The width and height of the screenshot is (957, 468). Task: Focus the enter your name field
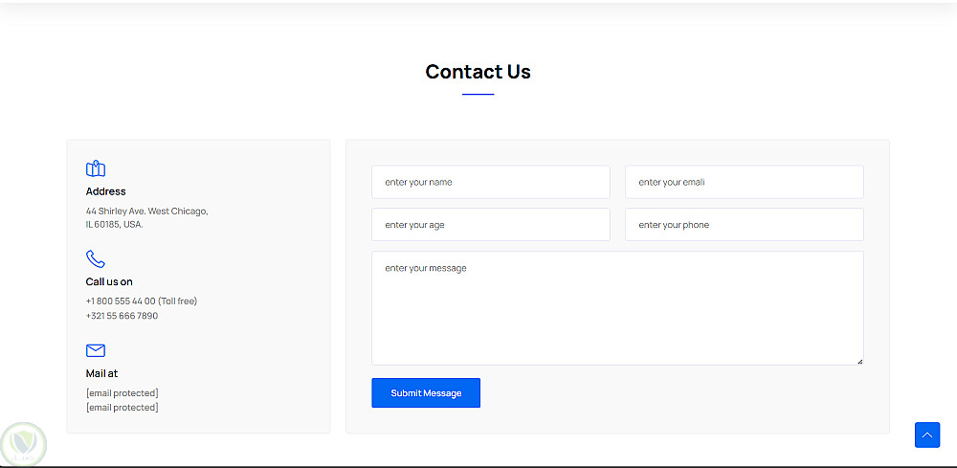tap(490, 182)
